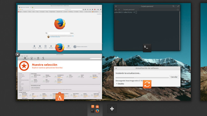The height and width of the screenshot is (116, 207).
Task: Click search magnifier icon in terminal header
Action: pyautogui.click(x=173, y=6)
